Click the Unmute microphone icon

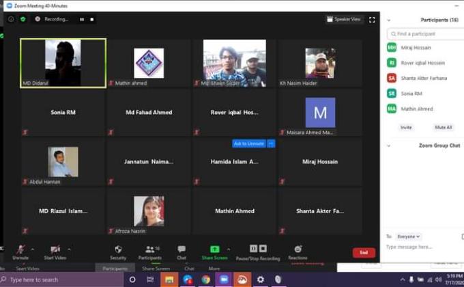[x=20, y=249]
